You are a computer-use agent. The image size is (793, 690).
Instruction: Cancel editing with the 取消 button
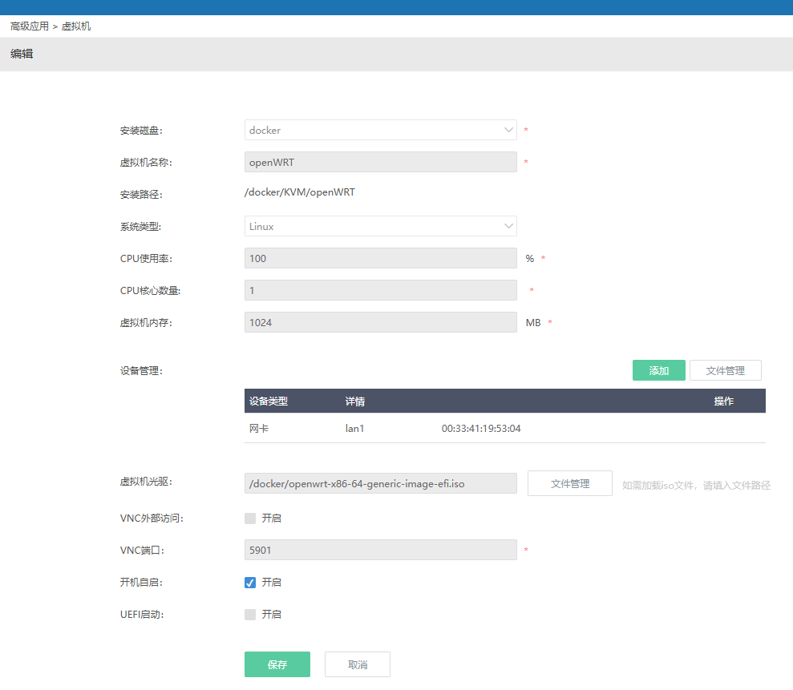358,664
